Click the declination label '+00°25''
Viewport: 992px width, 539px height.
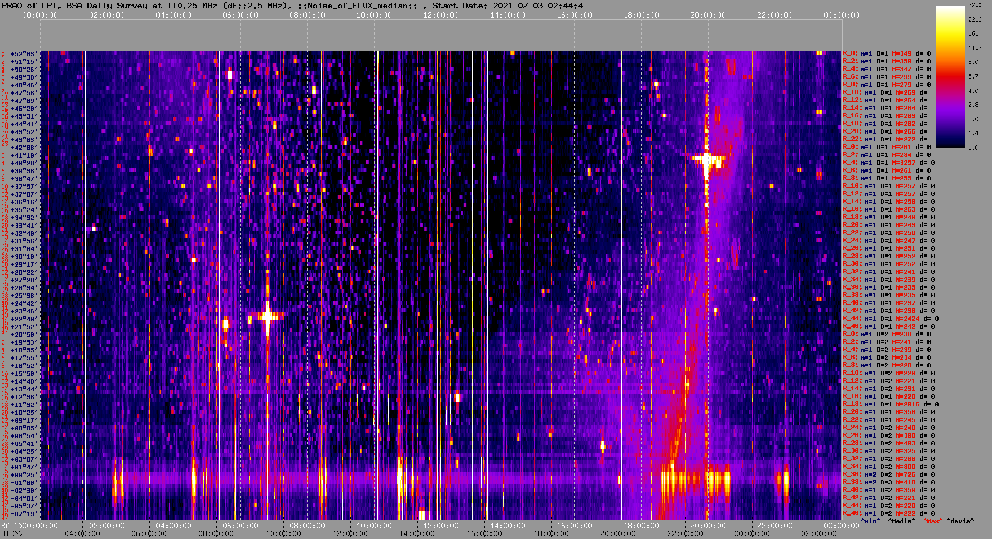[23, 475]
